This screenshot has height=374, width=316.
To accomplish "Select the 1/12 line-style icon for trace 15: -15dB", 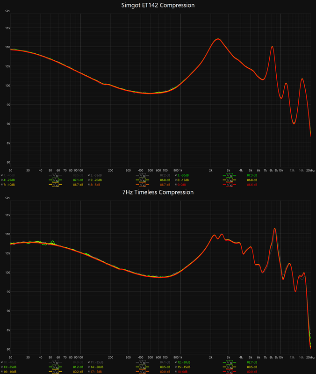I will [x=230, y=367].
